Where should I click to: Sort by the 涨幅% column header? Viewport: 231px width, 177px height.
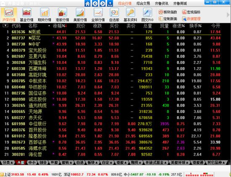tap(60, 26)
